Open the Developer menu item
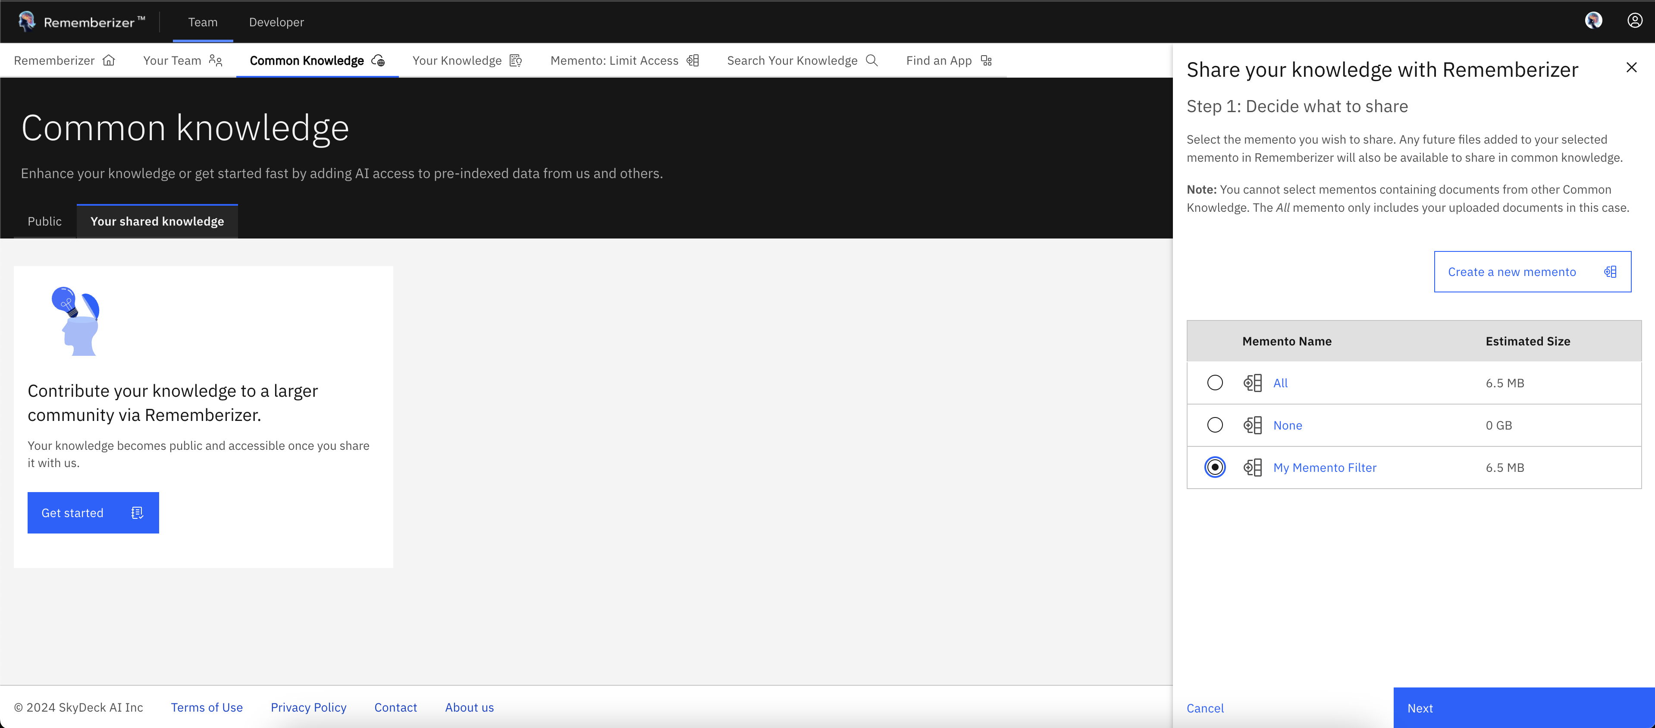This screenshot has width=1655, height=728. (276, 22)
